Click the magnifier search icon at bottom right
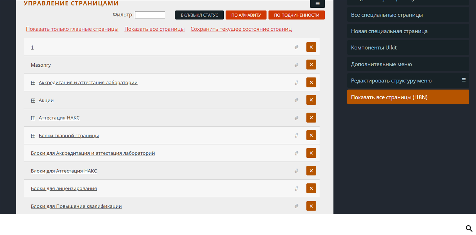The image size is (476, 235). 469,228
